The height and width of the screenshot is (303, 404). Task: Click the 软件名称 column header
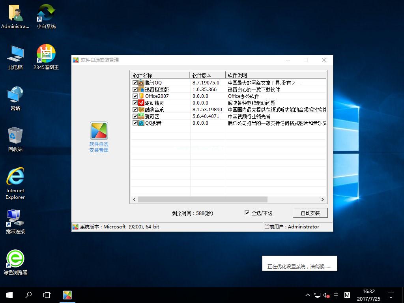click(160, 75)
